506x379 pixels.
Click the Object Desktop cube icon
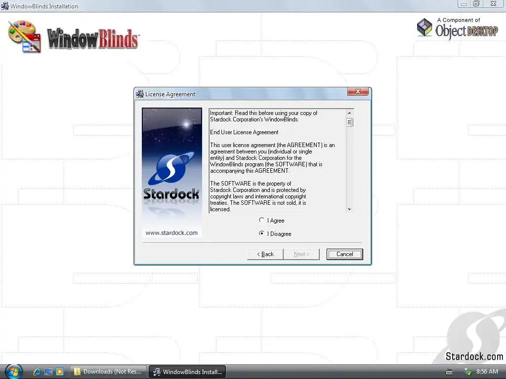pyautogui.click(x=424, y=28)
